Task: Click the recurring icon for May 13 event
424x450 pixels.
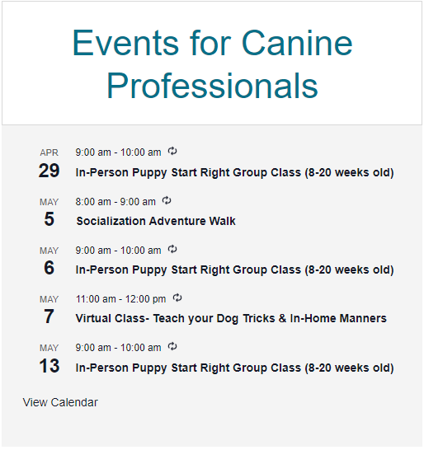Action: point(172,347)
